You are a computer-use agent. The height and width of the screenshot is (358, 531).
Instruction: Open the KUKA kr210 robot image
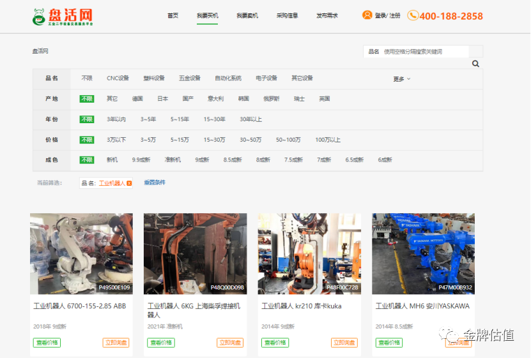(309, 253)
